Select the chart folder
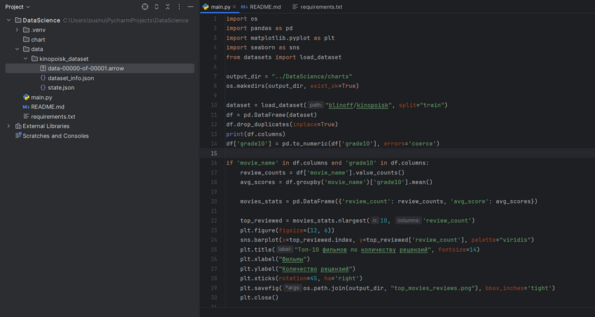The width and height of the screenshot is (595, 317). pyautogui.click(x=38, y=40)
